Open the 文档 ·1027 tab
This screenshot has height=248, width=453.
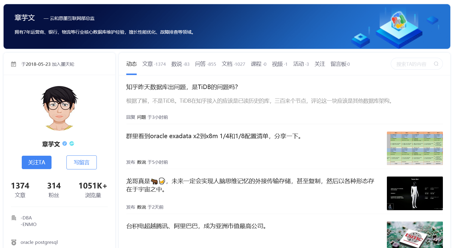(x=233, y=64)
